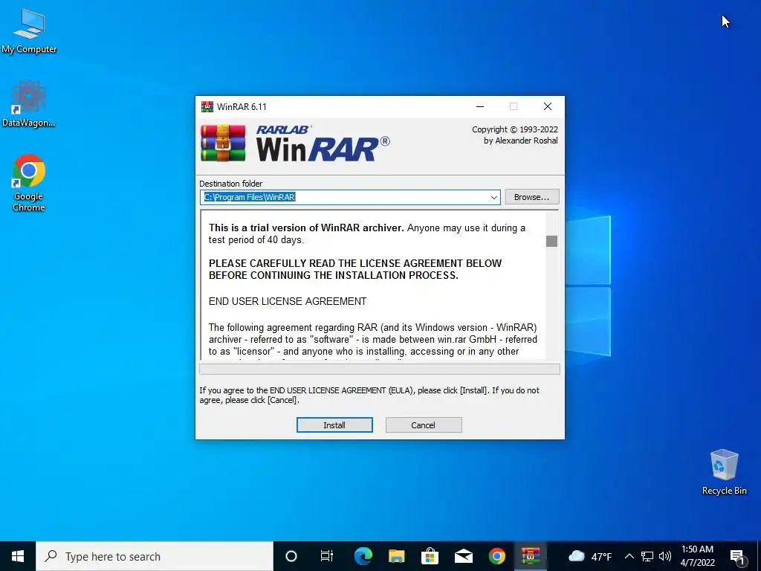761x571 pixels.
Task: Open Microsoft Store from taskbar
Action: click(x=430, y=556)
